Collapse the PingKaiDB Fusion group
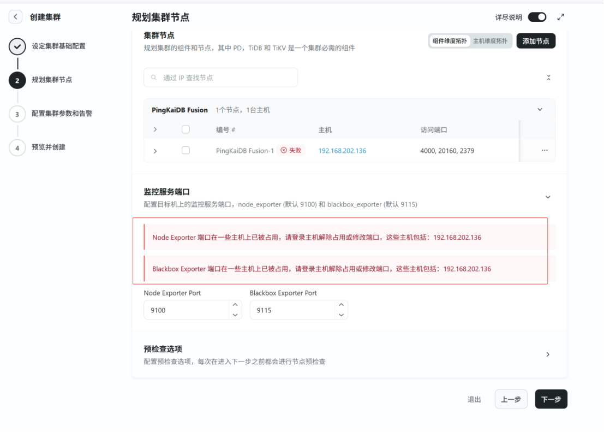This screenshot has height=432, width=604. coord(540,110)
